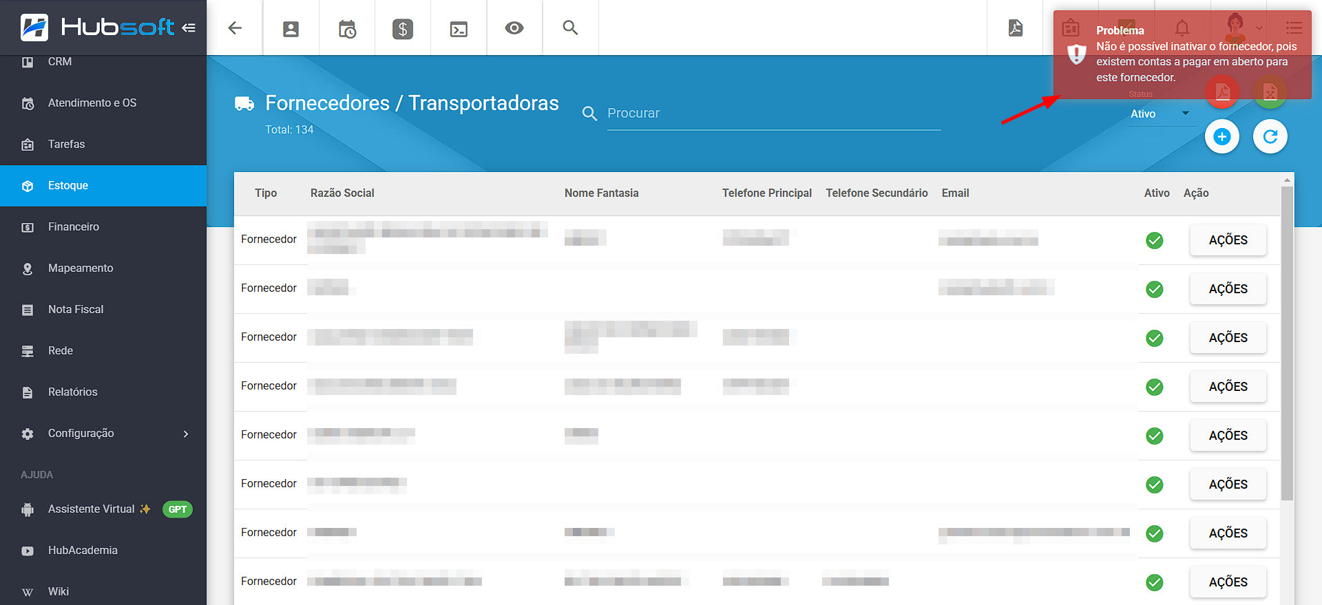The image size is (1322, 605).
Task: Go back using the arrow in top toolbar
Action: [235, 28]
